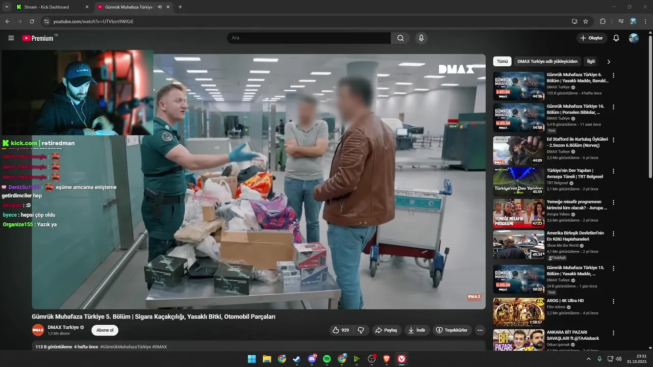Subscribe with the Abone ol button

point(105,330)
